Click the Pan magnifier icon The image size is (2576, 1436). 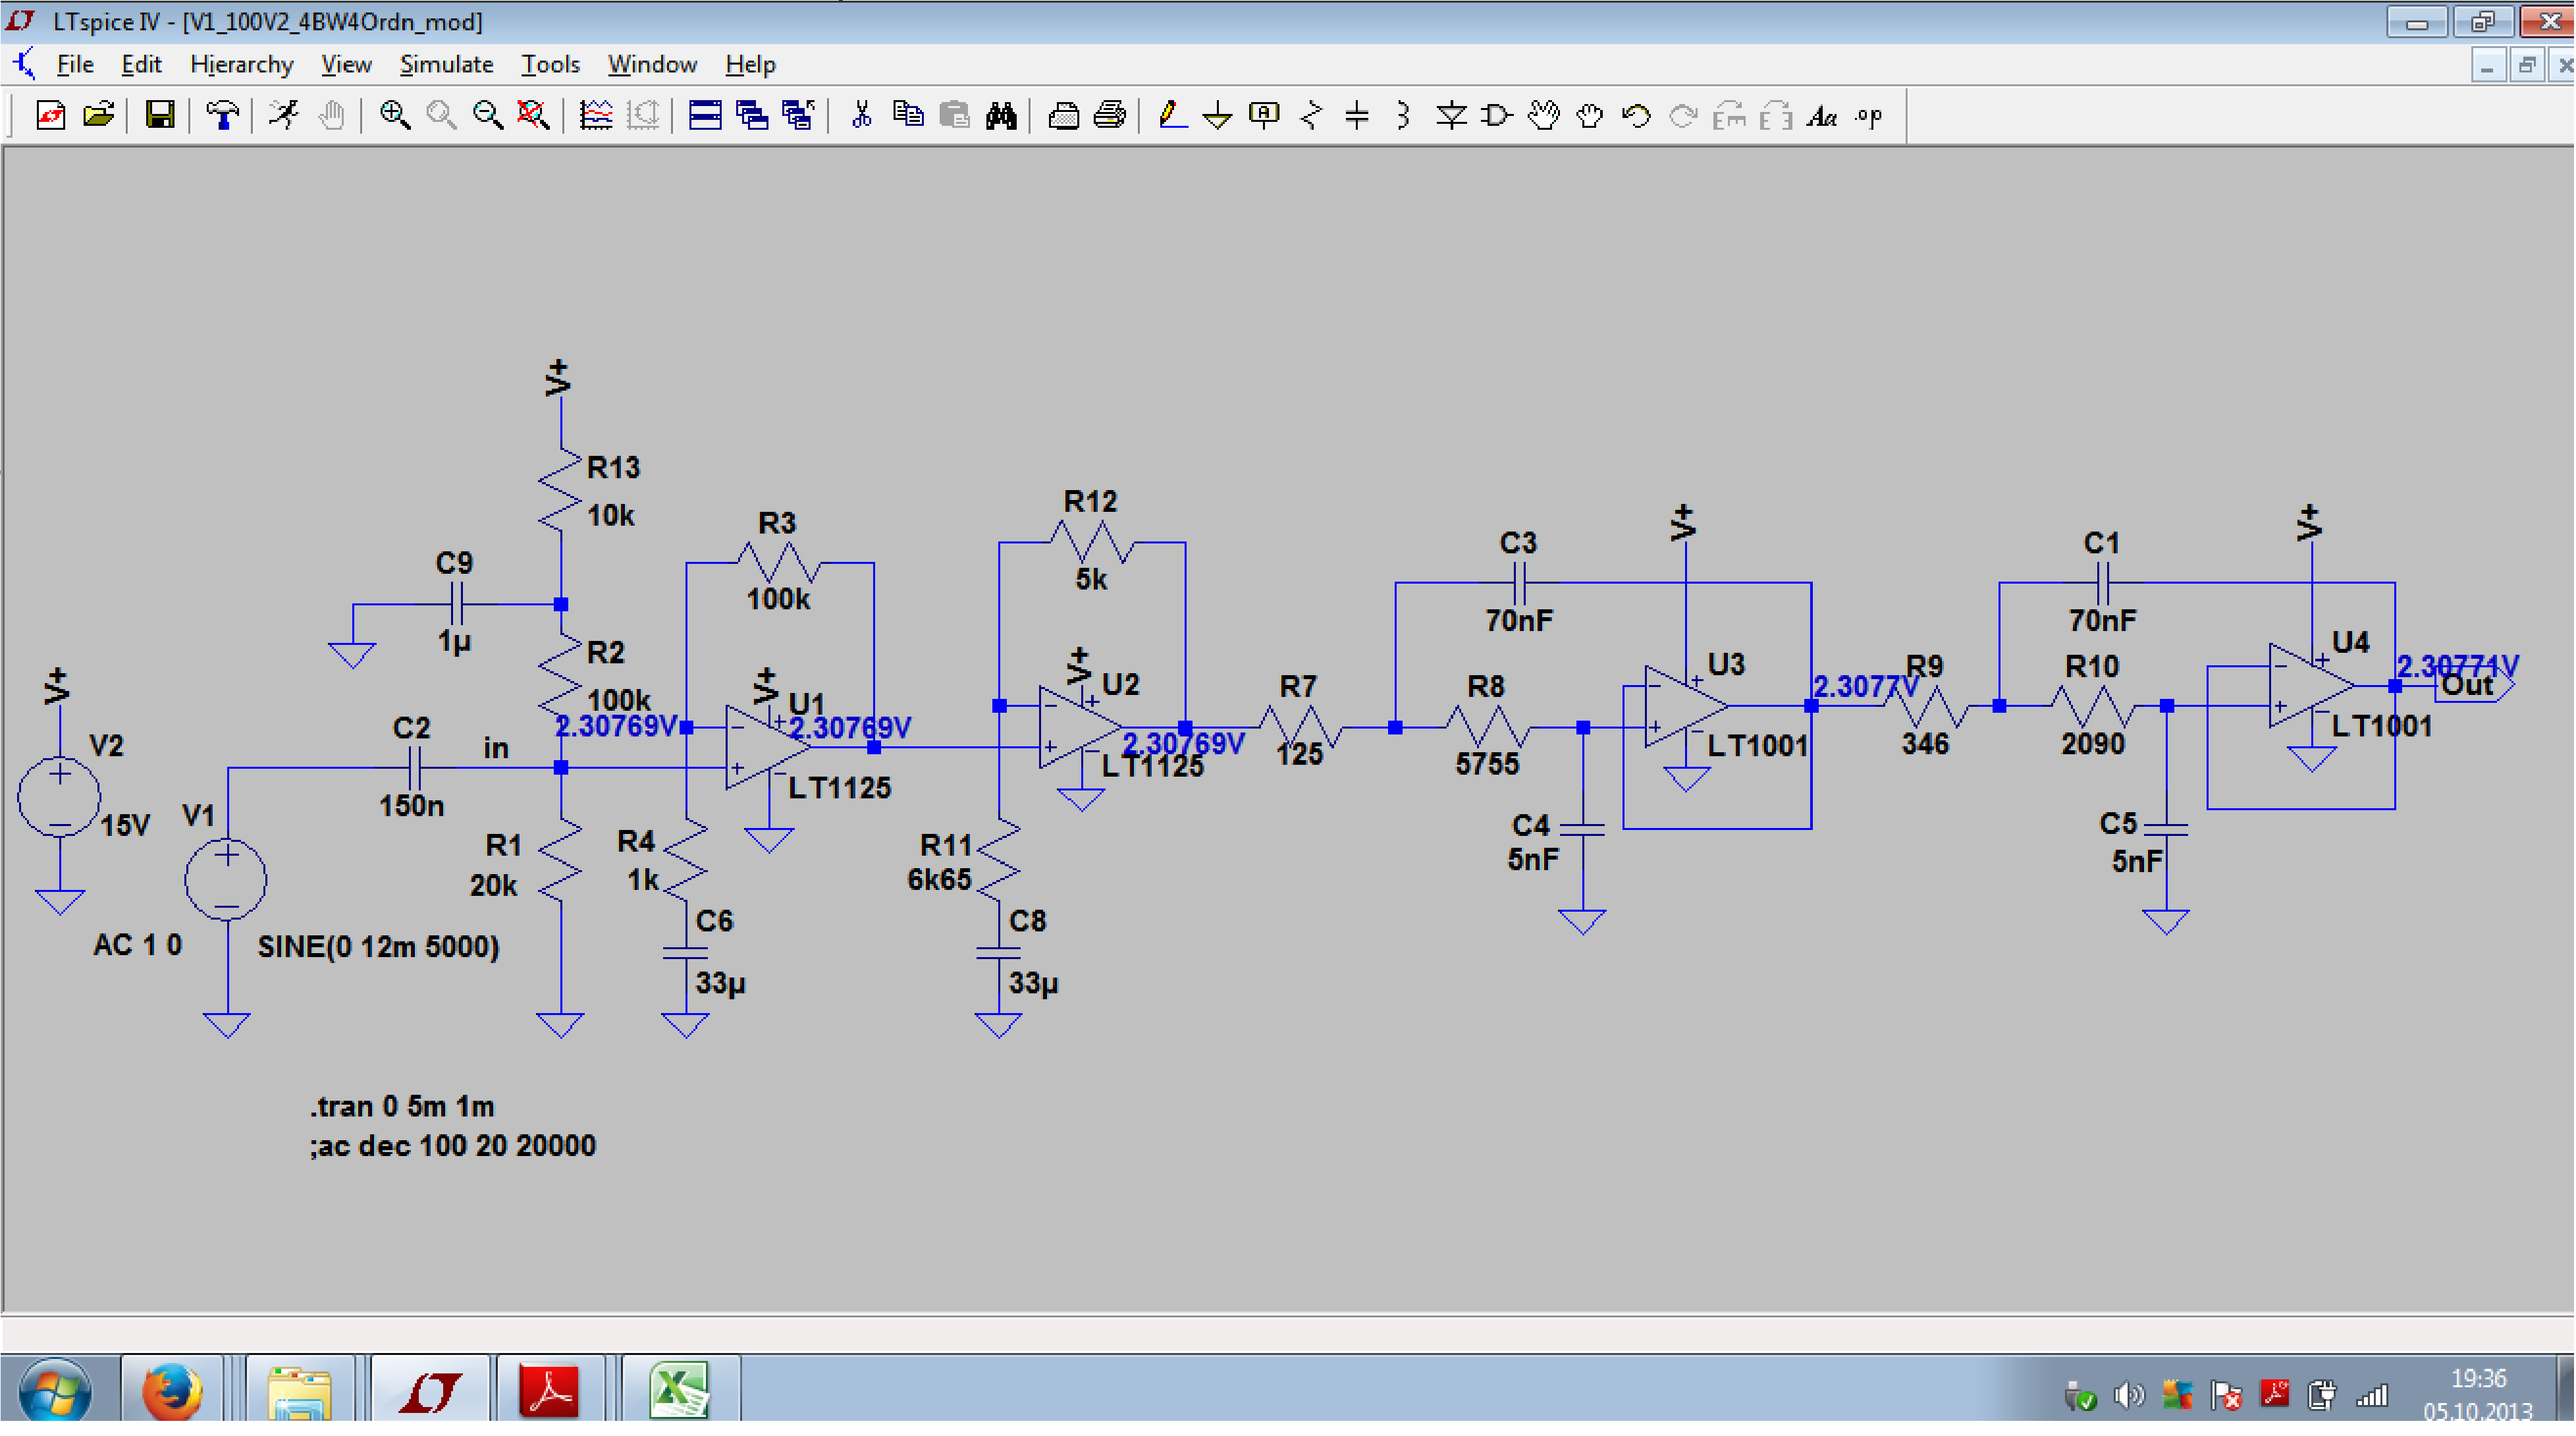tap(441, 115)
